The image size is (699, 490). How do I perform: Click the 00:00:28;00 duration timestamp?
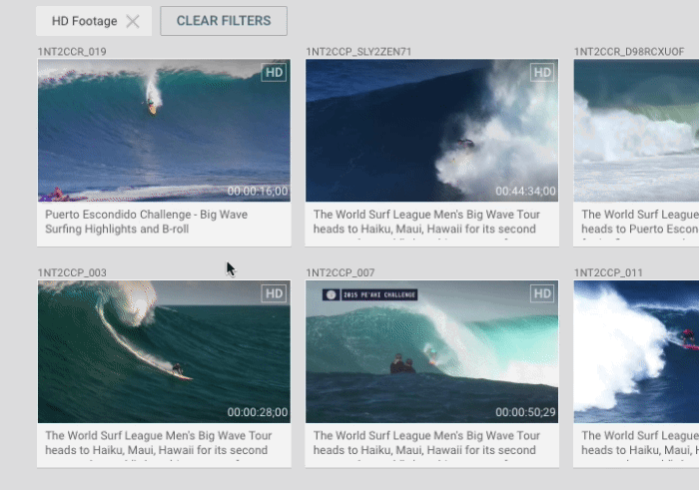tap(258, 412)
